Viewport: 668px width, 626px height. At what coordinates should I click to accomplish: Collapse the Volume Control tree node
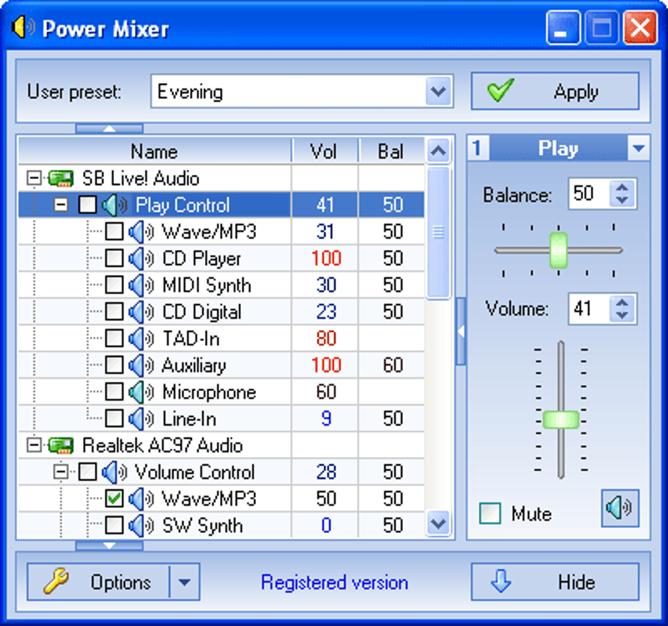tap(61, 472)
